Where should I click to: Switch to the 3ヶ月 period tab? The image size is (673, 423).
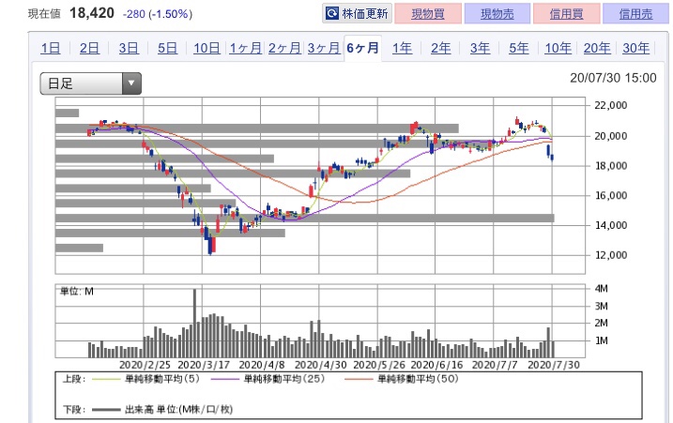click(323, 48)
